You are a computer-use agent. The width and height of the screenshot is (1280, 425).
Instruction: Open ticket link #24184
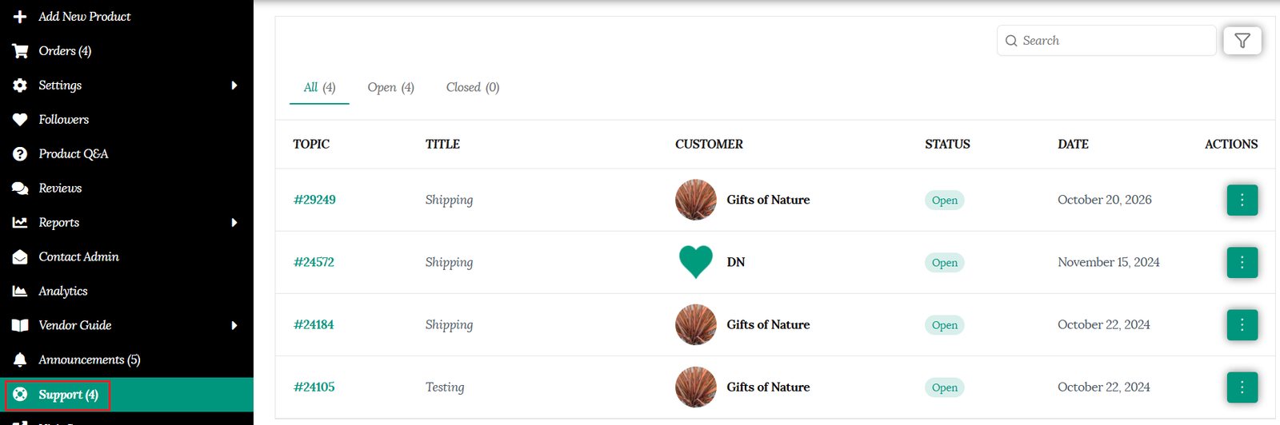point(314,324)
